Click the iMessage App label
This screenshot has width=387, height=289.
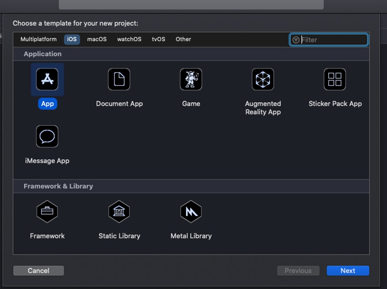(47, 161)
